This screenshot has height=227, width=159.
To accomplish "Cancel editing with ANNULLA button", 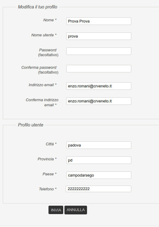I will click(76, 210).
